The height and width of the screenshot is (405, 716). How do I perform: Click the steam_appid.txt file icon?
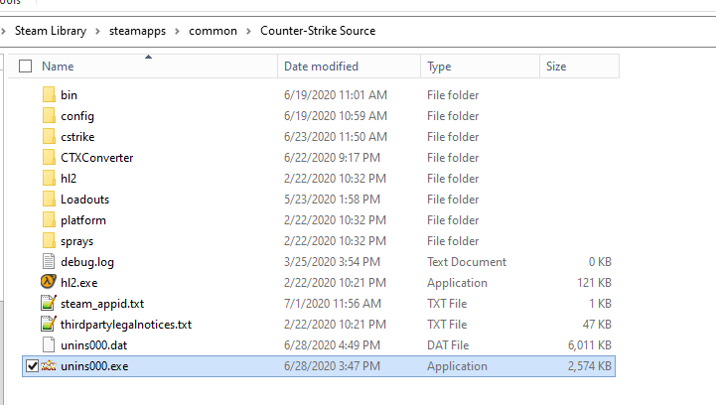pyautogui.click(x=49, y=304)
